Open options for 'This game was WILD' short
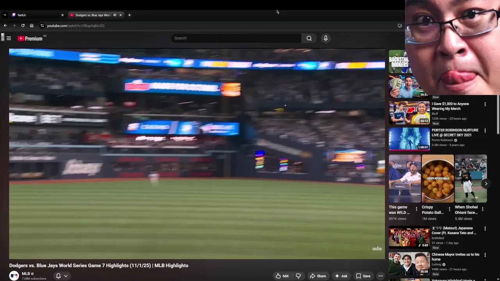The image size is (500, 281). (416, 209)
